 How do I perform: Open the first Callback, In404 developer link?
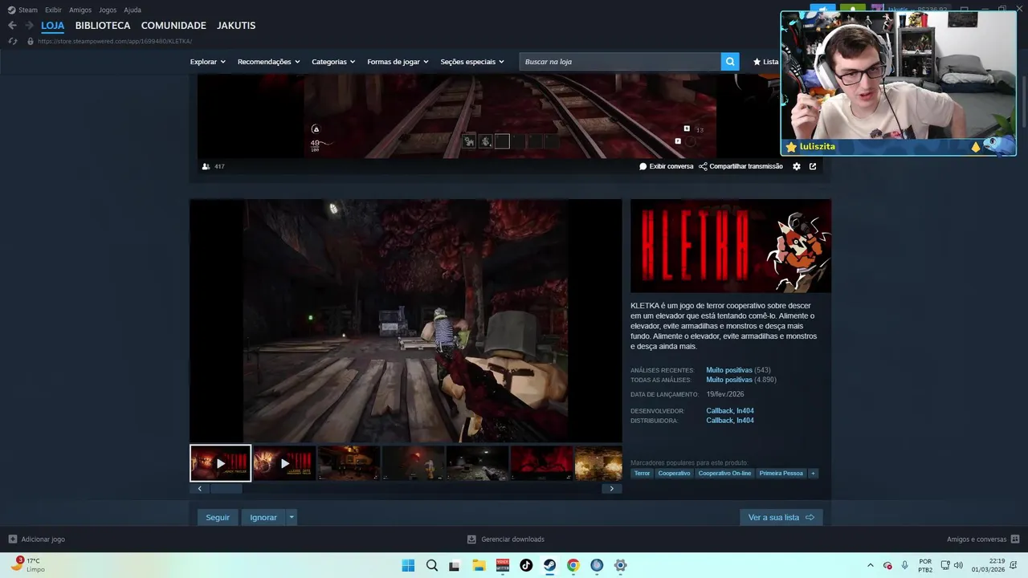(730, 411)
